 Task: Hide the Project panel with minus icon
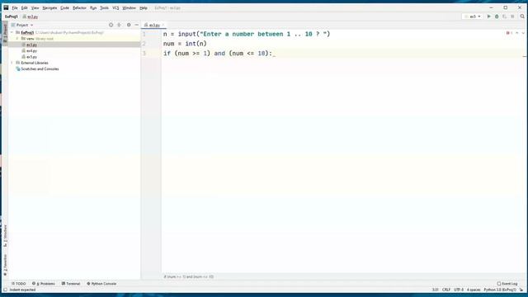coord(137,25)
